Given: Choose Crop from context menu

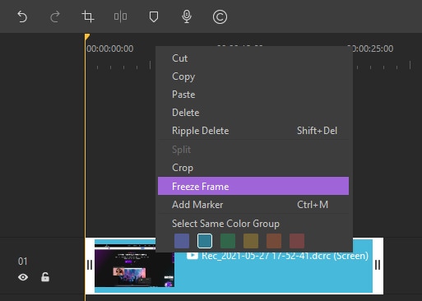Looking at the screenshot, I should point(253,168).
